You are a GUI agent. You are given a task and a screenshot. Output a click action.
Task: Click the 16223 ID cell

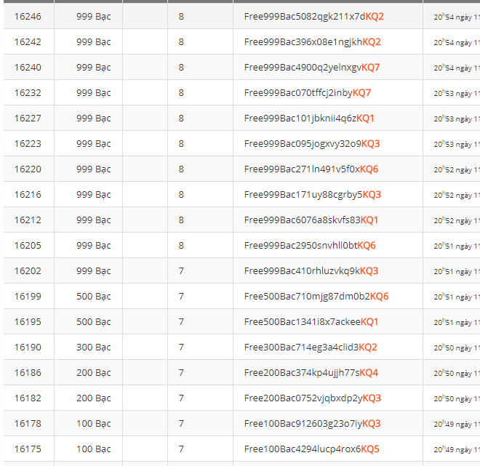pyautogui.click(x=28, y=143)
